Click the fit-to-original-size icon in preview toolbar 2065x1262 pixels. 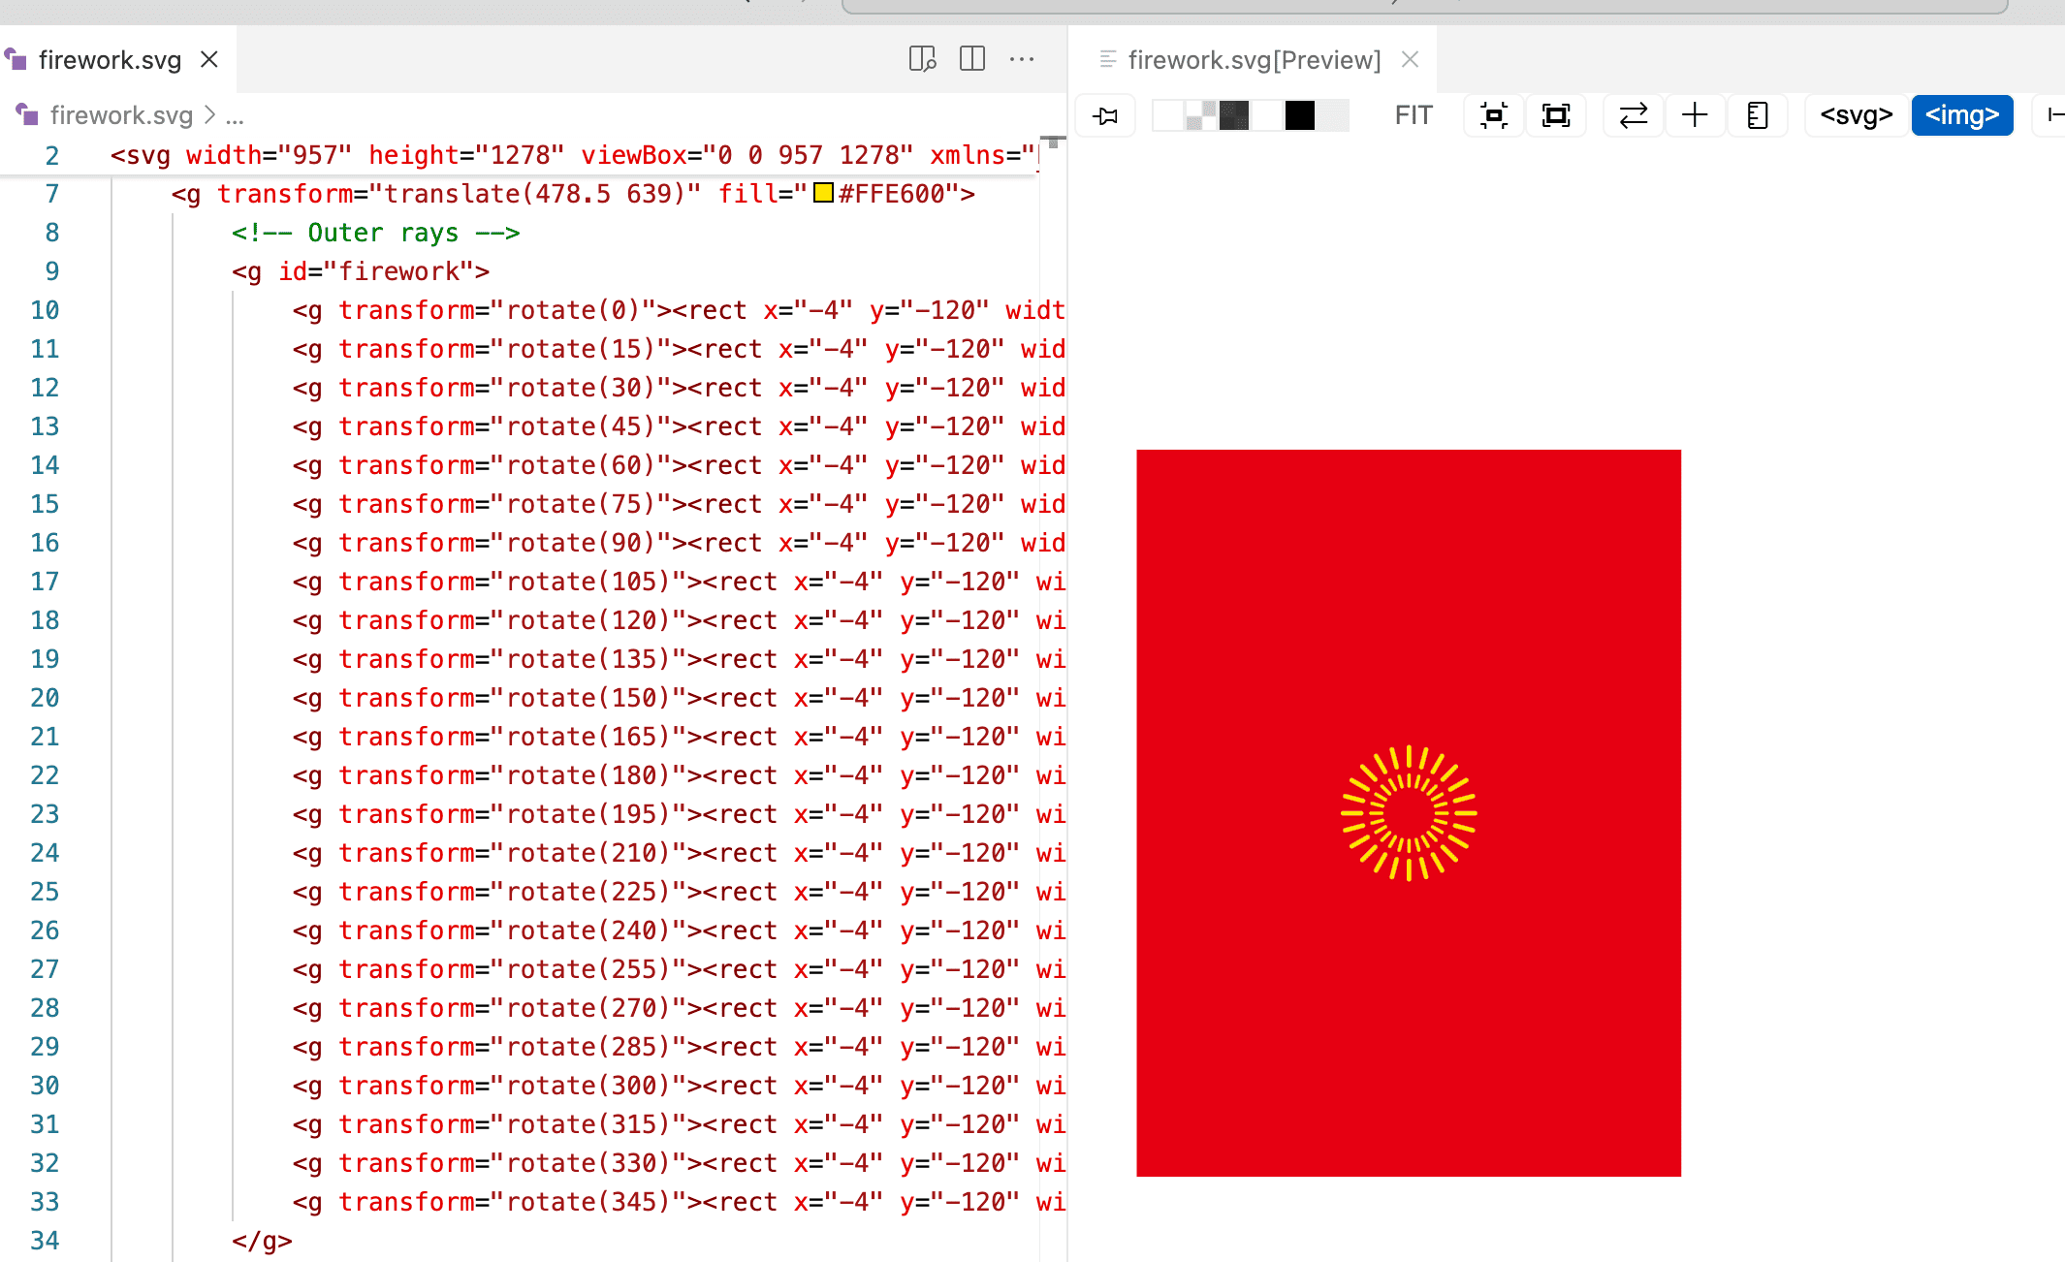1494,116
